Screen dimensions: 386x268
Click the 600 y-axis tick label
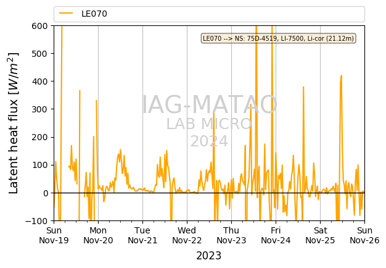point(39,26)
